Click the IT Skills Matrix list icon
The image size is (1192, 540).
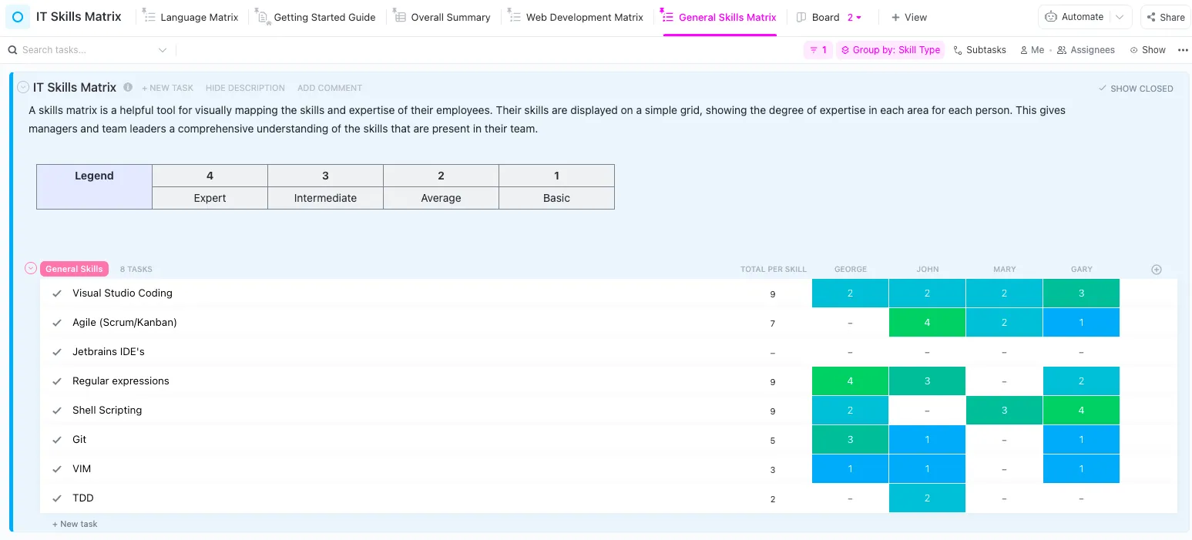click(18, 17)
